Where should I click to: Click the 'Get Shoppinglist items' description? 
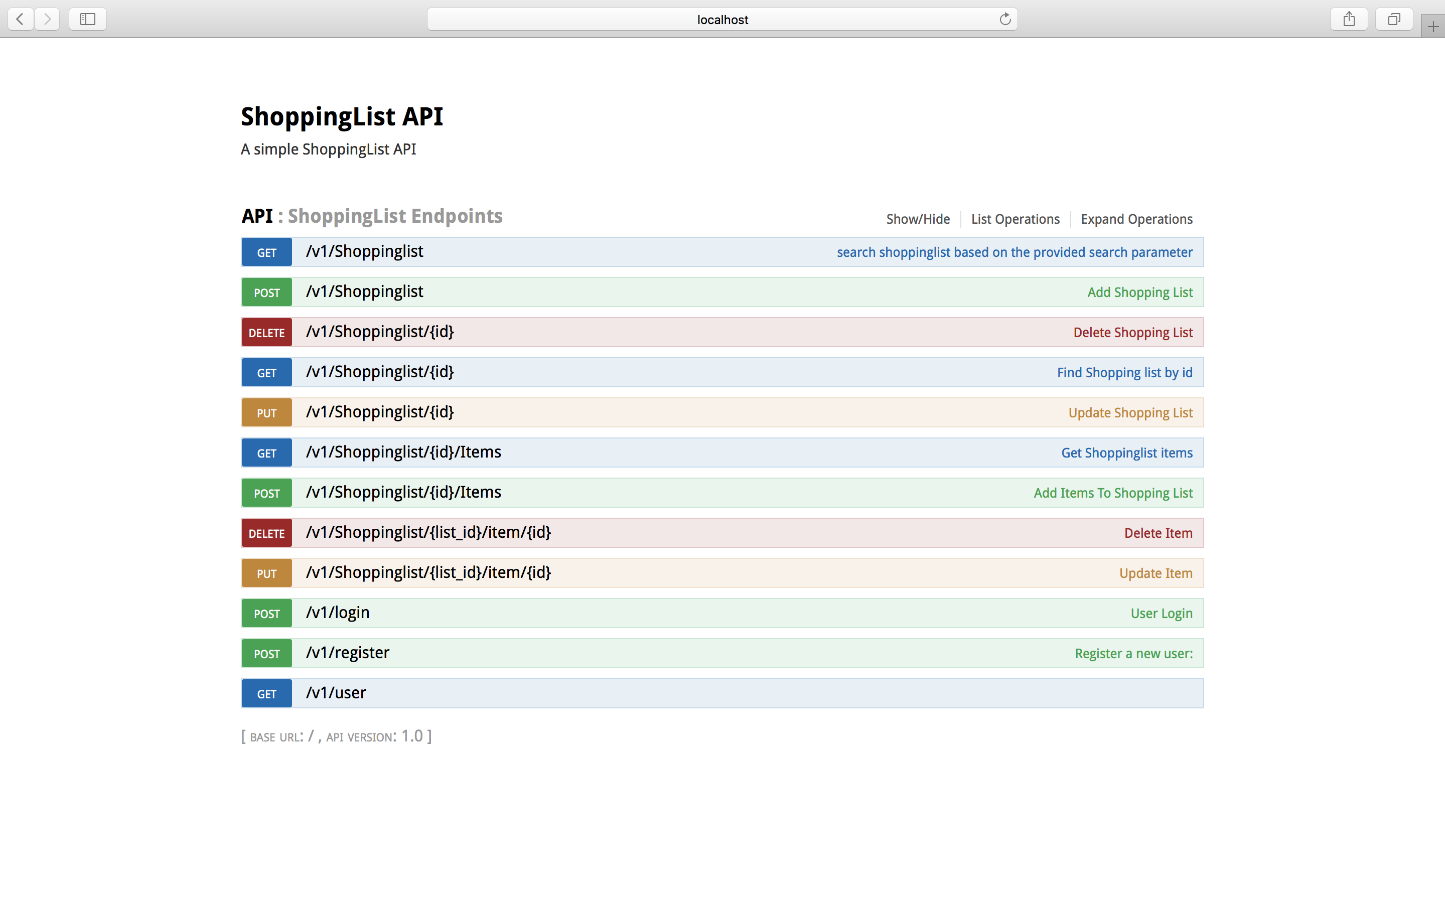(1127, 453)
